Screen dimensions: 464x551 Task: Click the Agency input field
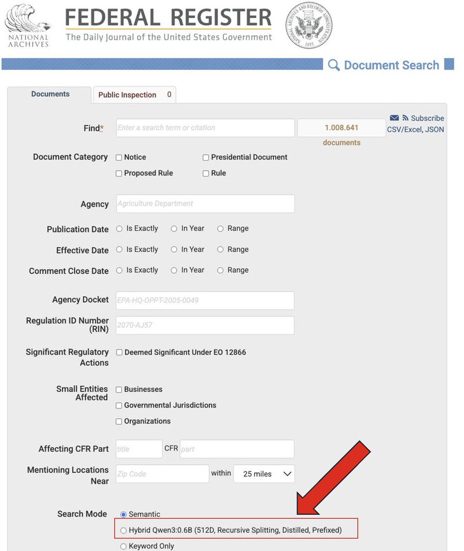(205, 204)
